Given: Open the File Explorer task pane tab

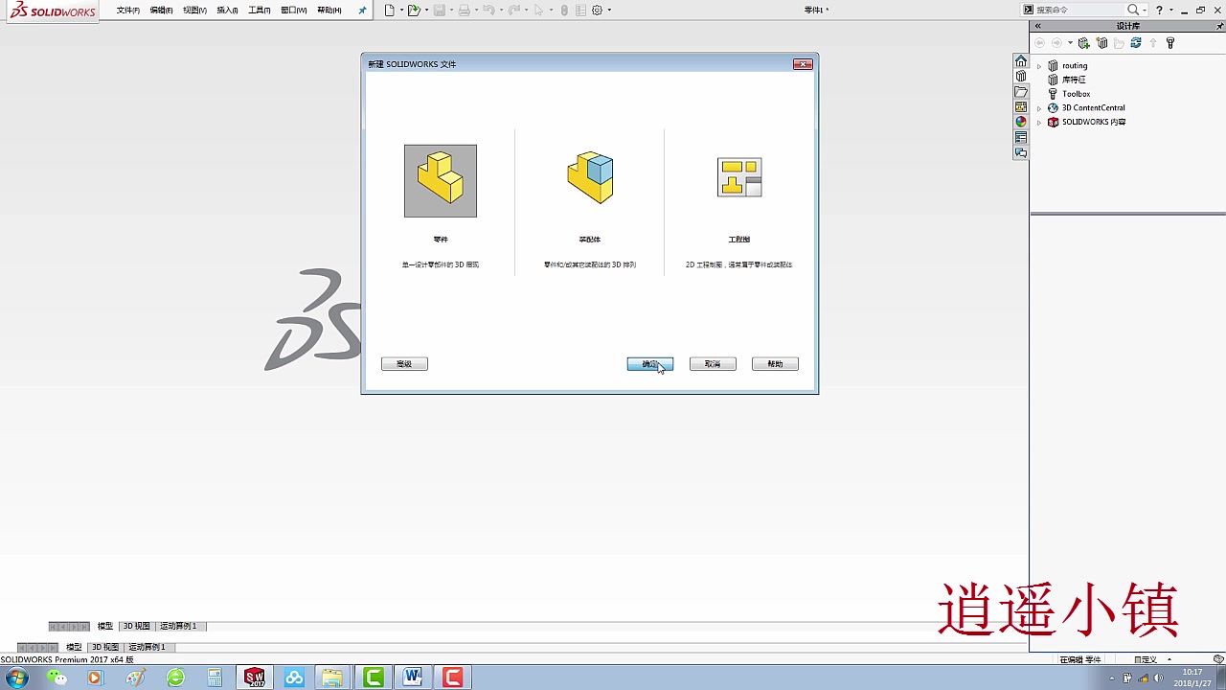Looking at the screenshot, I should pyautogui.click(x=1021, y=92).
